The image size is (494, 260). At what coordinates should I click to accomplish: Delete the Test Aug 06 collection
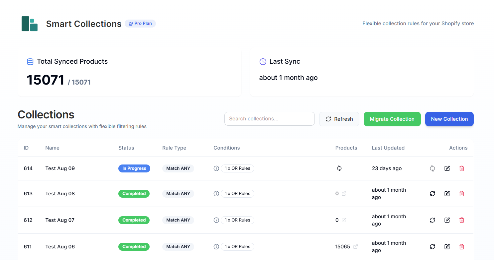(461, 246)
